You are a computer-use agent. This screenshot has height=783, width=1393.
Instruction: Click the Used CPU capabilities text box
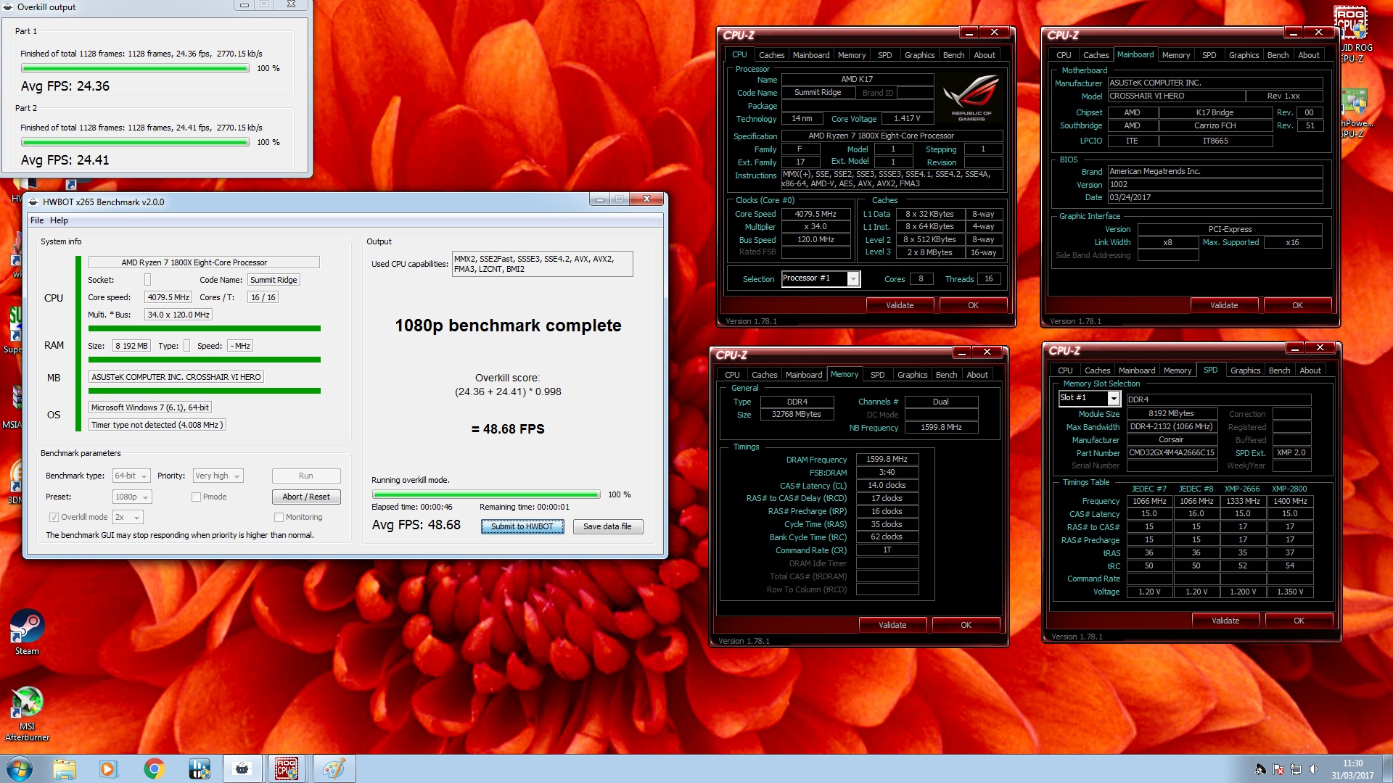(542, 264)
